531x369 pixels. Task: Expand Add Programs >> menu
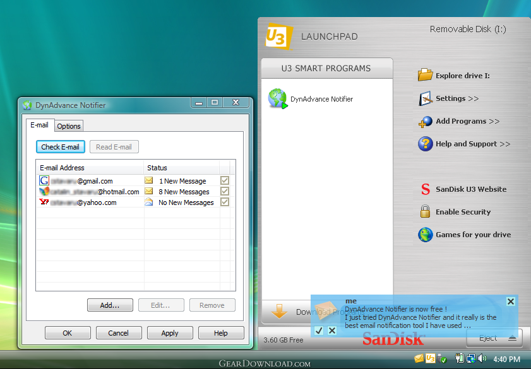tap(467, 121)
